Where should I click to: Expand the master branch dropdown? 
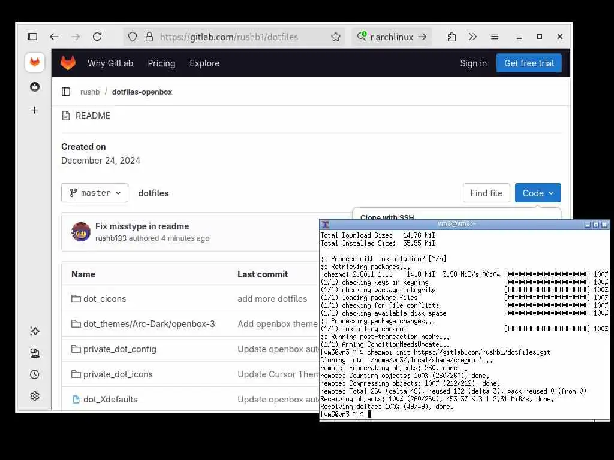click(95, 193)
